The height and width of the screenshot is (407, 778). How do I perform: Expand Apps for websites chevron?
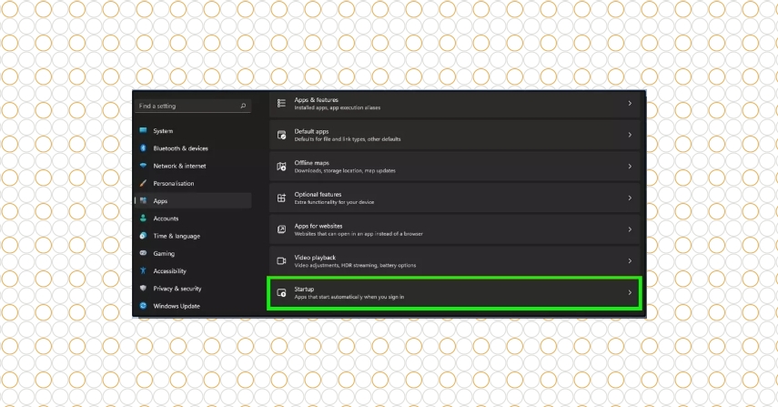pyautogui.click(x=630, y=229)
